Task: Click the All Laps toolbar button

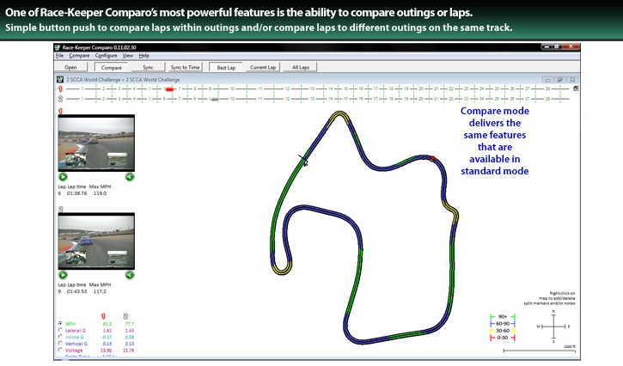Action: 301,66
